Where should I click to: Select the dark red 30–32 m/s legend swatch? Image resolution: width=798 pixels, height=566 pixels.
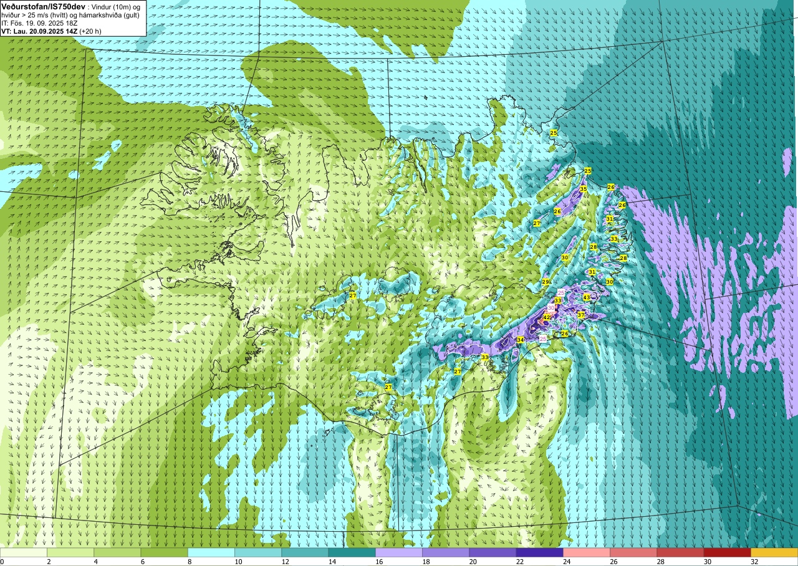[727, 552]
